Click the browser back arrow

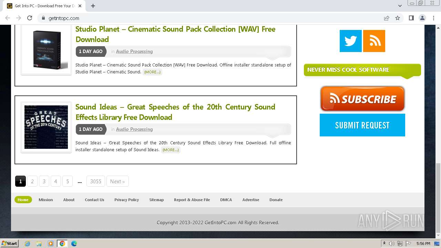point(8,18)
